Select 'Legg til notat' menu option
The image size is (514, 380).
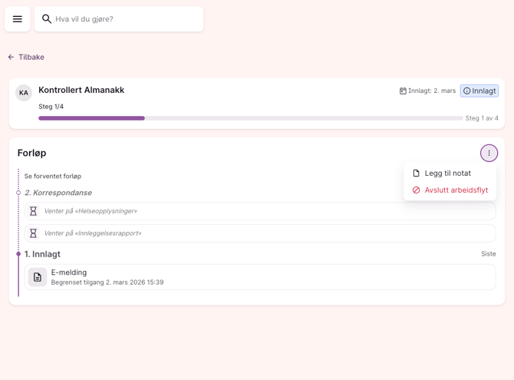click(450, 173)
